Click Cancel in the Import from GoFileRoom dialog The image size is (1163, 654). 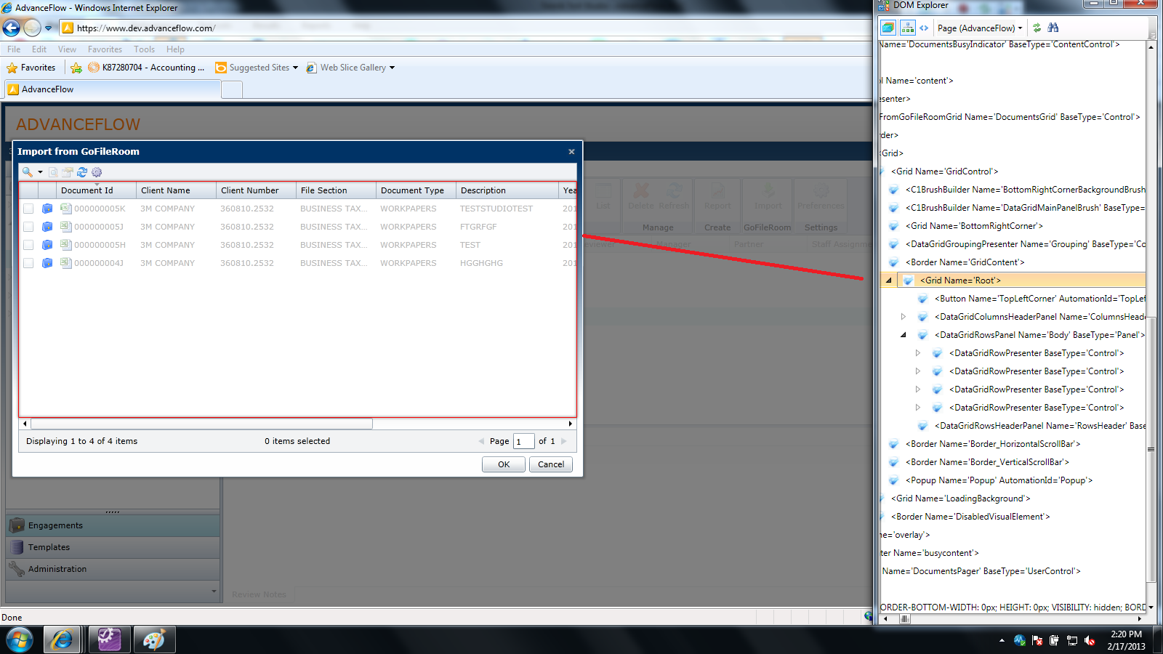[551, 464]
